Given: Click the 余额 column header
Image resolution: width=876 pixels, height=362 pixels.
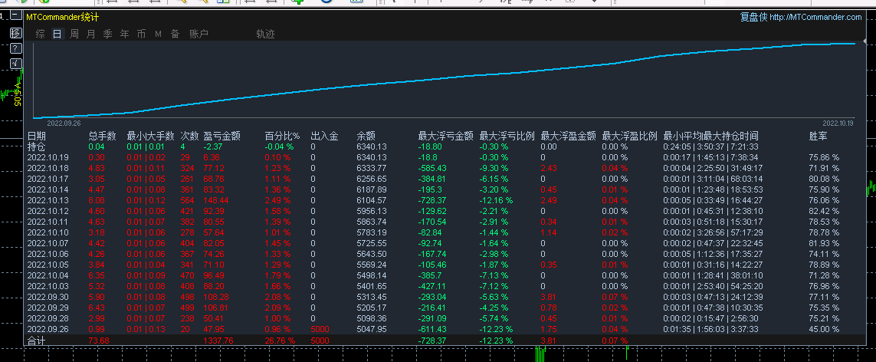Looking at the screenshot, I should [x=366, y=136].
